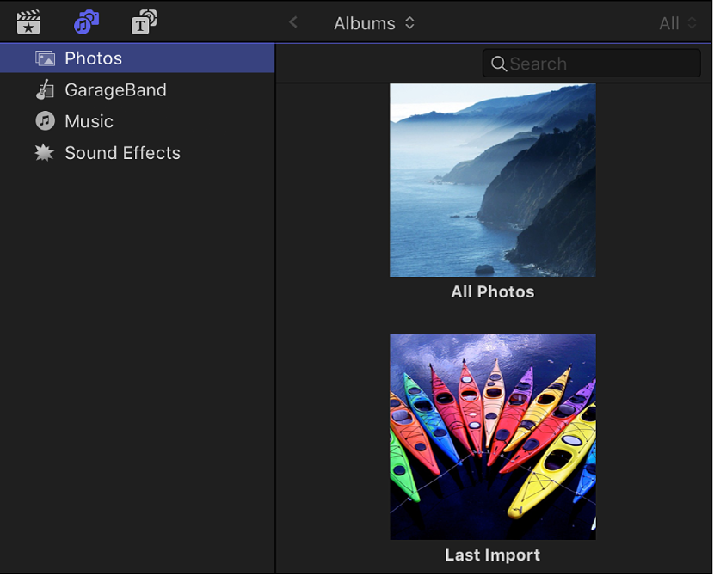The height and width of the screenshot is (576, 714).
Task: Click the Music note icon
Action: point(45,121)
